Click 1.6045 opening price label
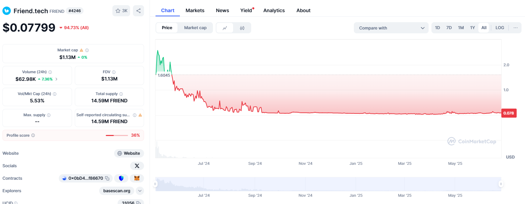Viewport: 525px width, 204px height. pos(164,75)
